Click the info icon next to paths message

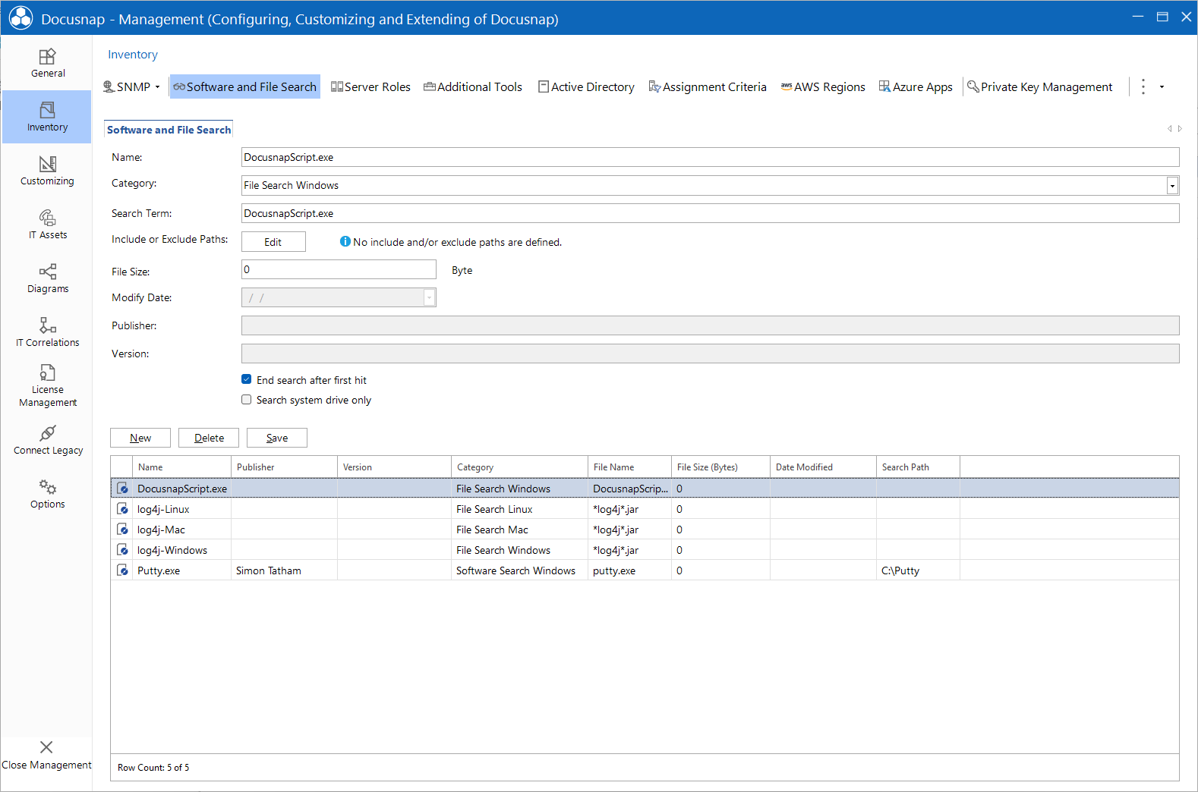click(345, 241)
